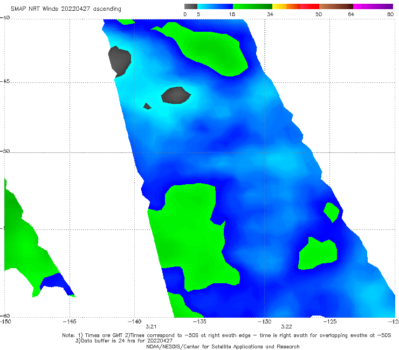Click the note '3)Data buffer is 24 hrs'
Viewport: 399px width, 350px height.
(124, 341)
